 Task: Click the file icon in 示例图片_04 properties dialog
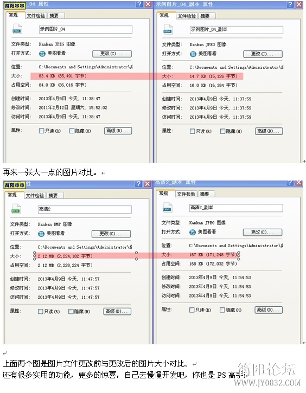[x=17, y=29]
